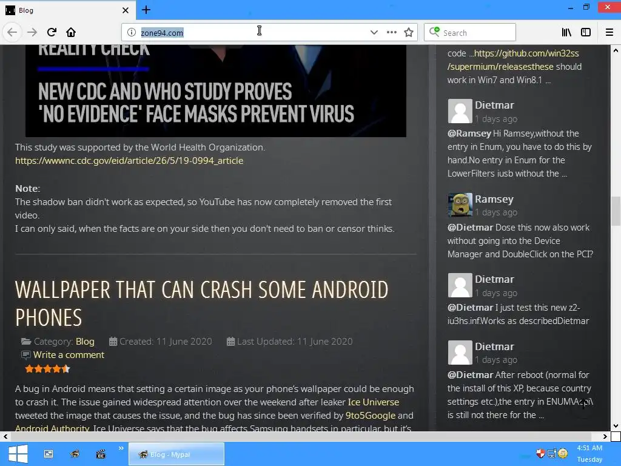Click the browser Back arrow button
The height and width of the screenshot is (466, 621).
point(12,32)
